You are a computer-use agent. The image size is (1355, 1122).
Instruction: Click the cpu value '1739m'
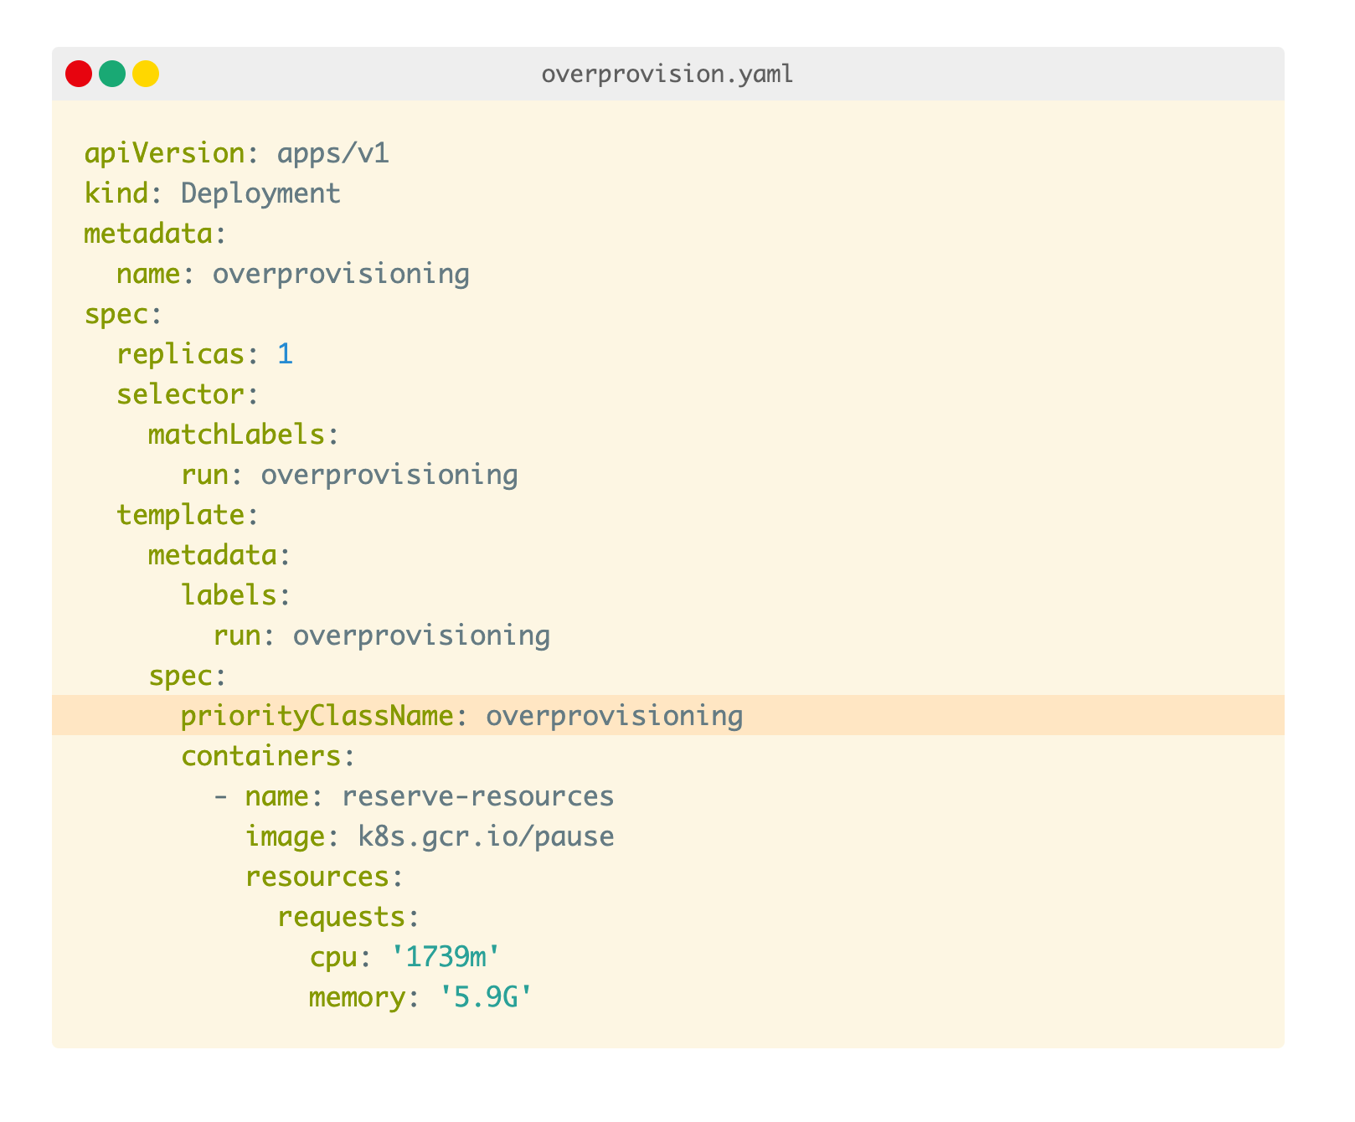click(446, 958)
